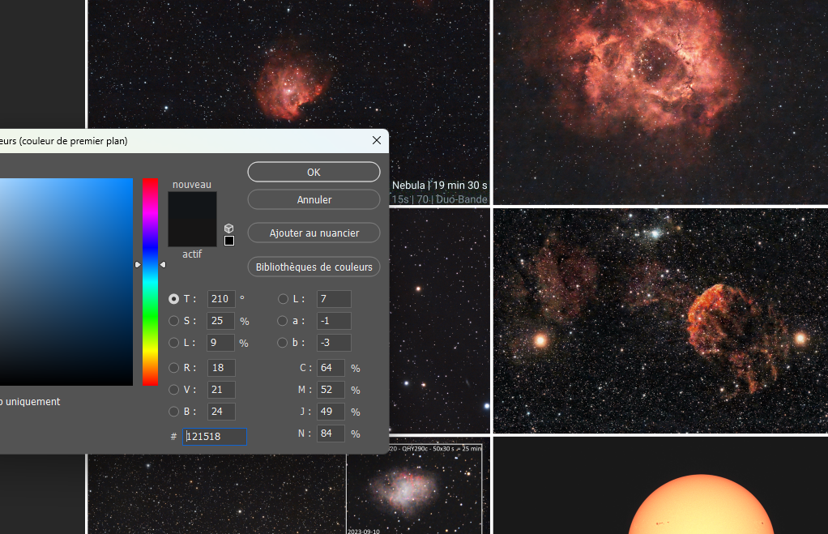Click the R field showing 18
The width and height of the screenshot is (828, 534).
coord(220,368)
